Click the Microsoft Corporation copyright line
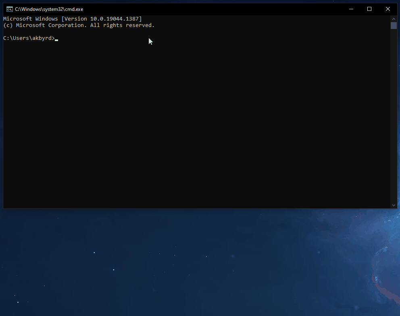Screen dimensions: 400x316 click(79, 25)
